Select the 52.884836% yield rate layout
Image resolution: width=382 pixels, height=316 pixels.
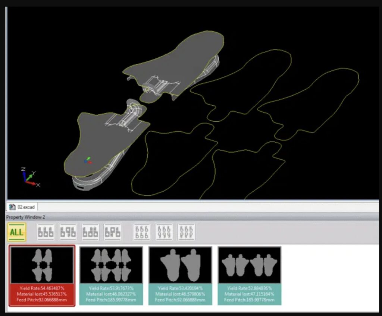coord(249,265)
